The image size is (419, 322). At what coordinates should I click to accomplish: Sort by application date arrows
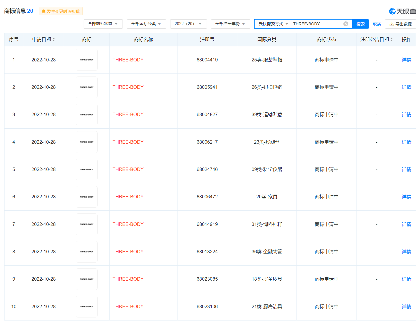54,40
